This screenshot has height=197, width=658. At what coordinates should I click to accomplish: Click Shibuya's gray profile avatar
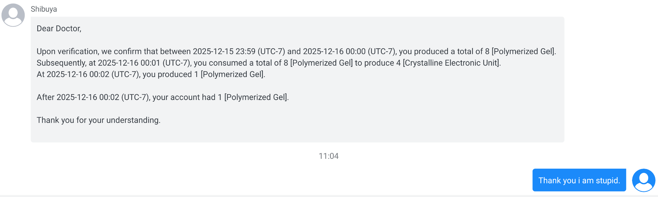coord(13,15)
